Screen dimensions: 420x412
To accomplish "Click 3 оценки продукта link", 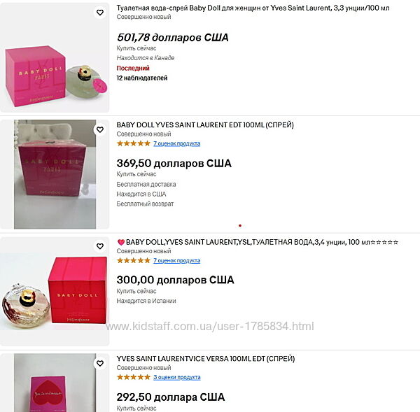I will tap(177, 377).
